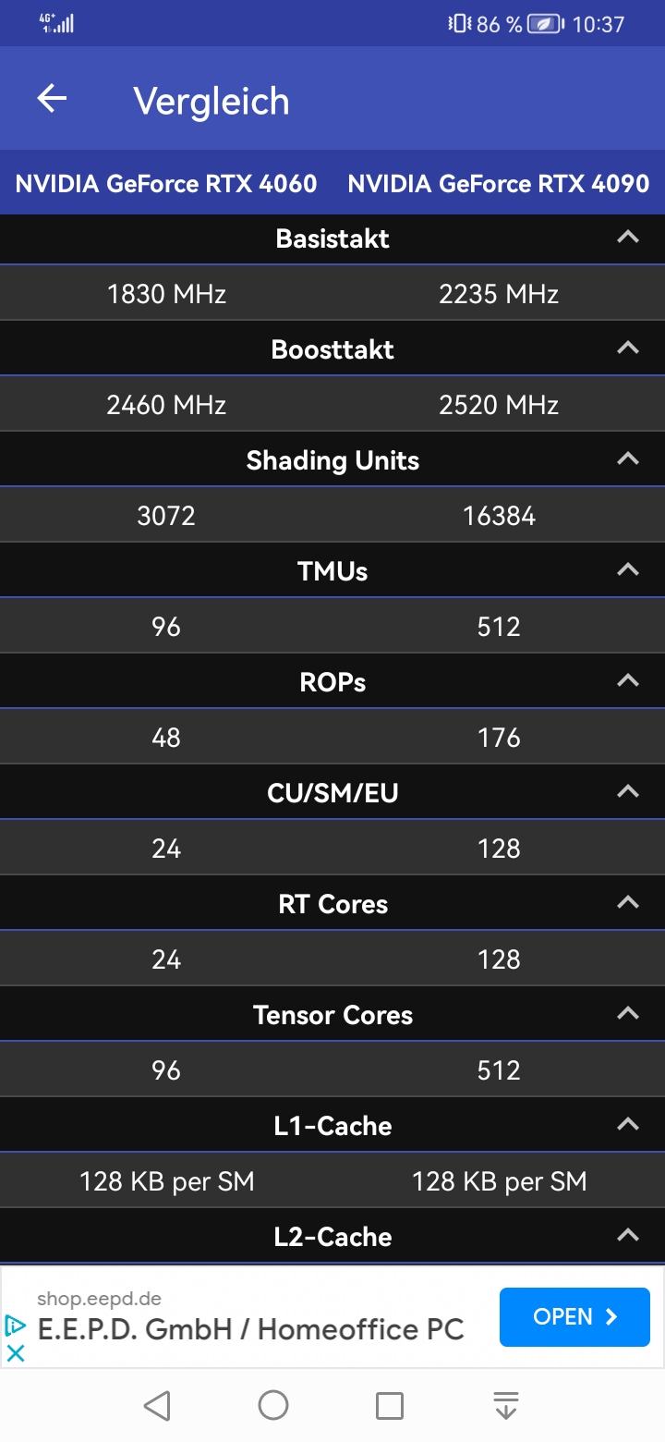Collapse the L1-Cache section chevron
665x1442 pixels.
pos(628,1125)
